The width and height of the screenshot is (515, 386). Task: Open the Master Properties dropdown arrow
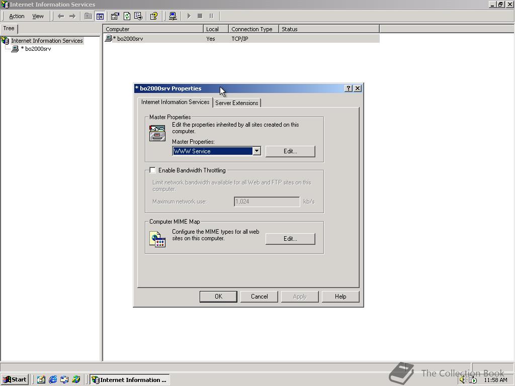(257, 151)
